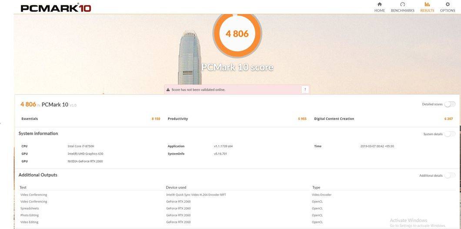The width and height of the screenshot is (461, 229).
Task: Click the orange 4 806 score circle
Action: click(237, 34)
